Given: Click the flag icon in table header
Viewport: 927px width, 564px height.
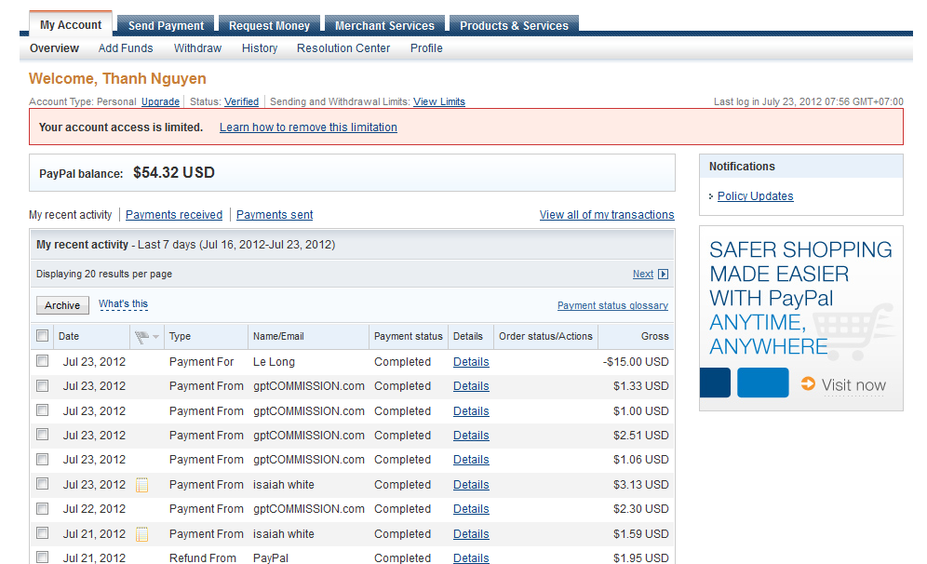Looking at the screenshot, I should point(141,337).
